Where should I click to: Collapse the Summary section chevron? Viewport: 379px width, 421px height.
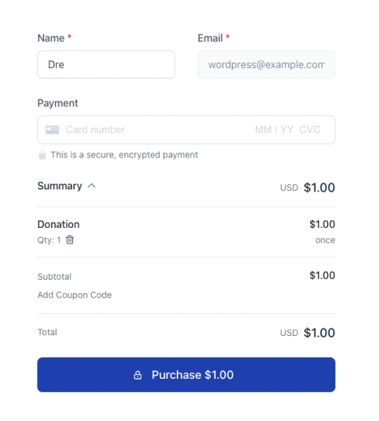[x=92, y=186]
